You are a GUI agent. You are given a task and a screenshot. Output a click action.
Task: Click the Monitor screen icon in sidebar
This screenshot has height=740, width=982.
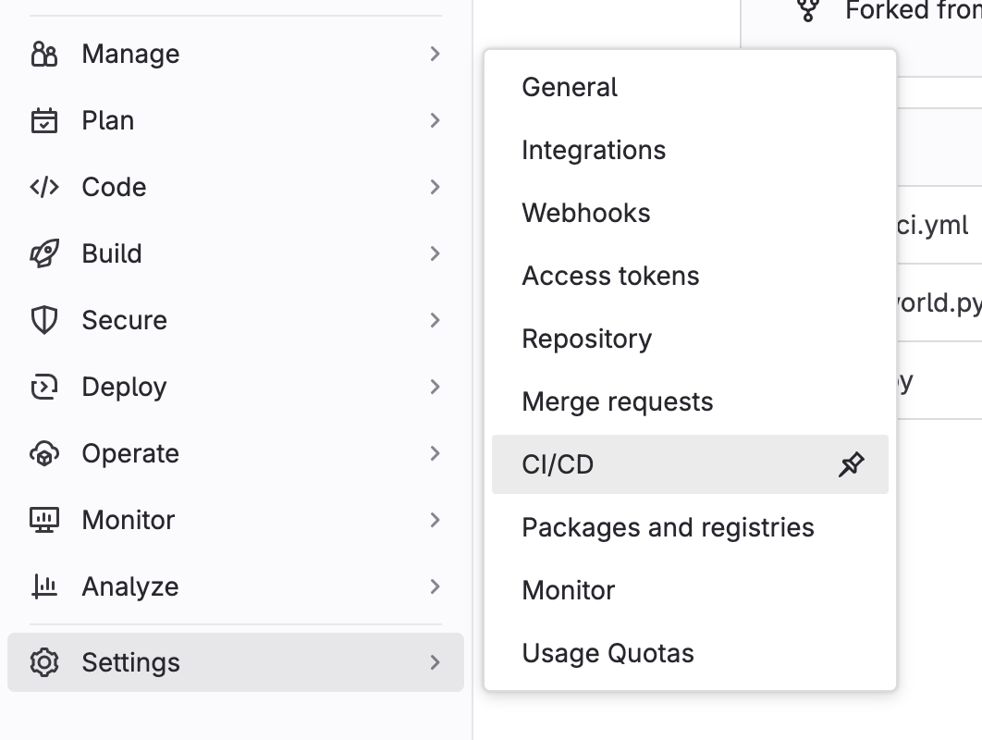(44, 521)
